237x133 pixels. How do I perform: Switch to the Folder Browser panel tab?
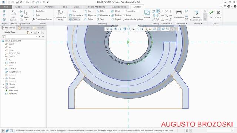24,28
